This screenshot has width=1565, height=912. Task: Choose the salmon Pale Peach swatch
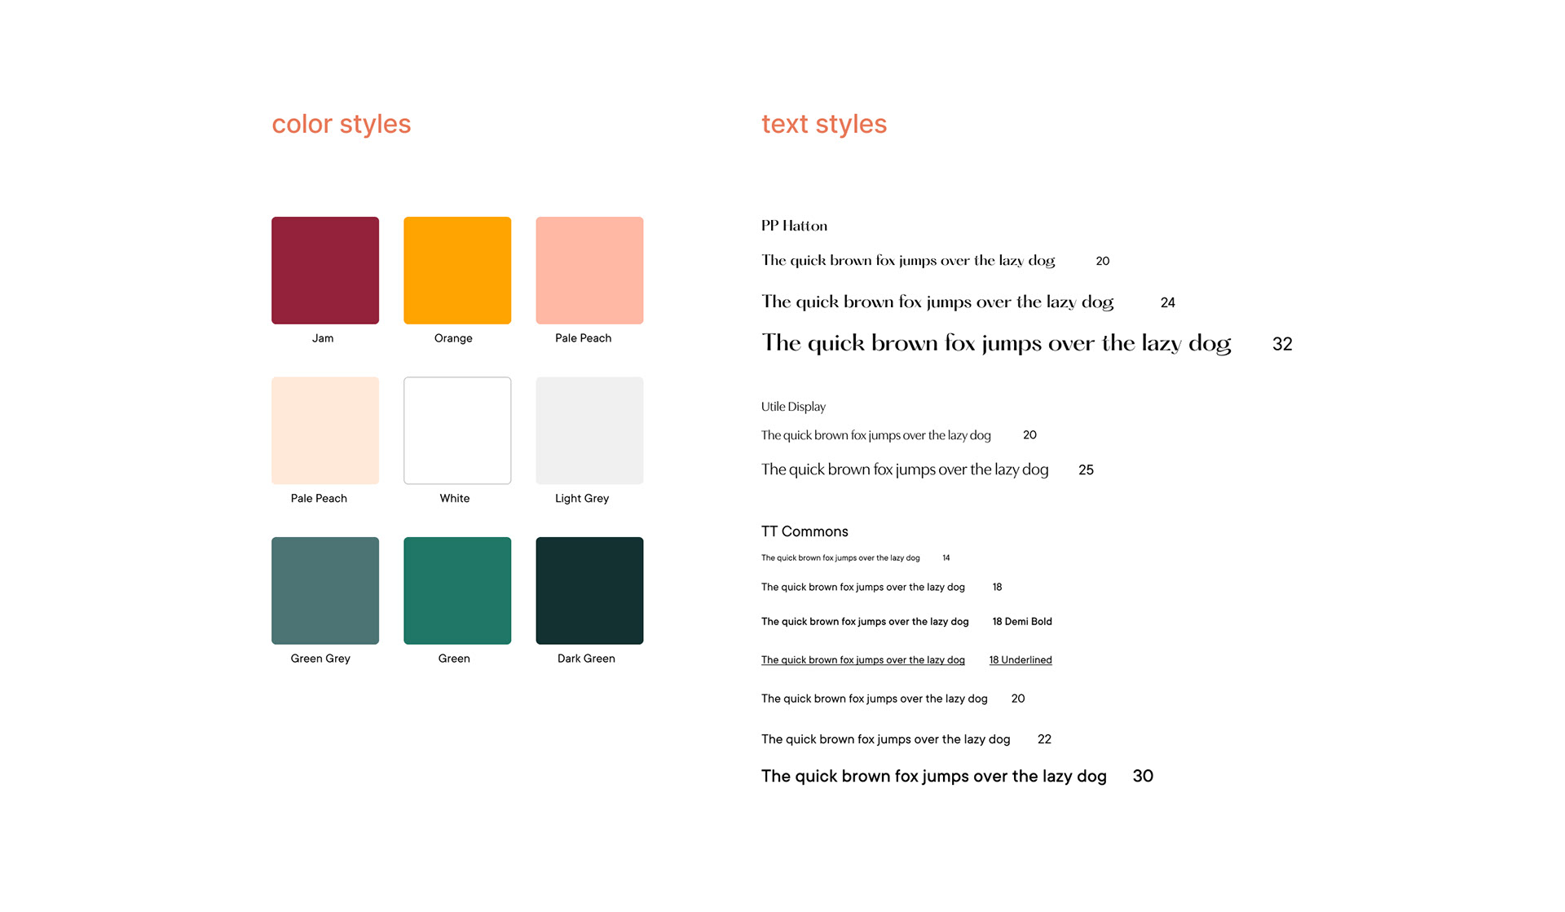point(589,271)
